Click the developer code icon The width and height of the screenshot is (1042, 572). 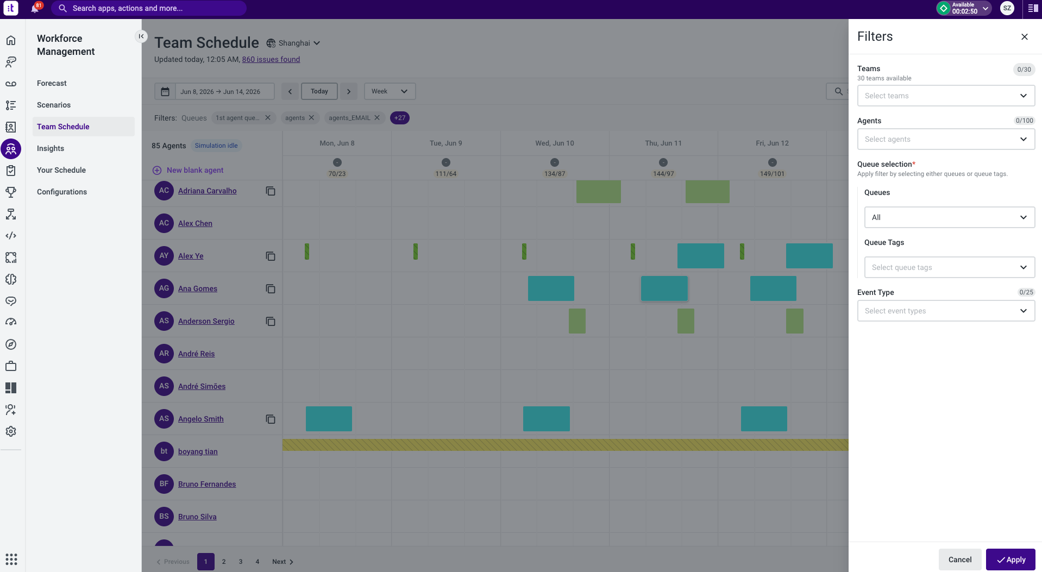tap(11, 236)
